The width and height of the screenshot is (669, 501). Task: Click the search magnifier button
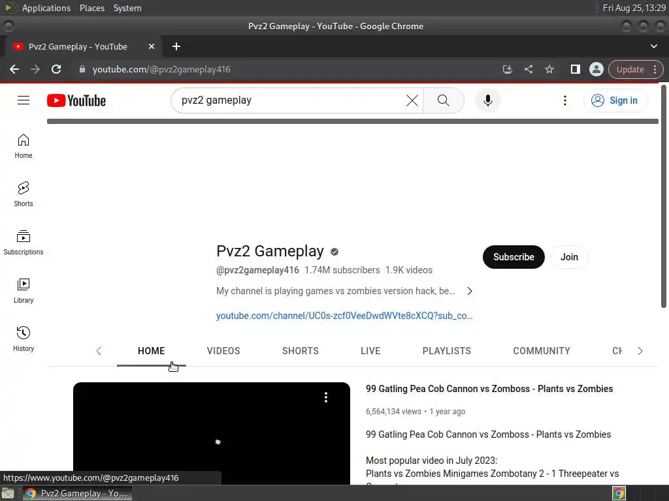click(444, 100)
